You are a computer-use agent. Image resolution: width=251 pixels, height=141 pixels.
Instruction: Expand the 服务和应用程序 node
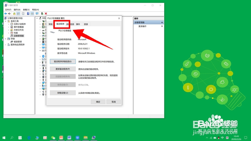tap(6, 45)
